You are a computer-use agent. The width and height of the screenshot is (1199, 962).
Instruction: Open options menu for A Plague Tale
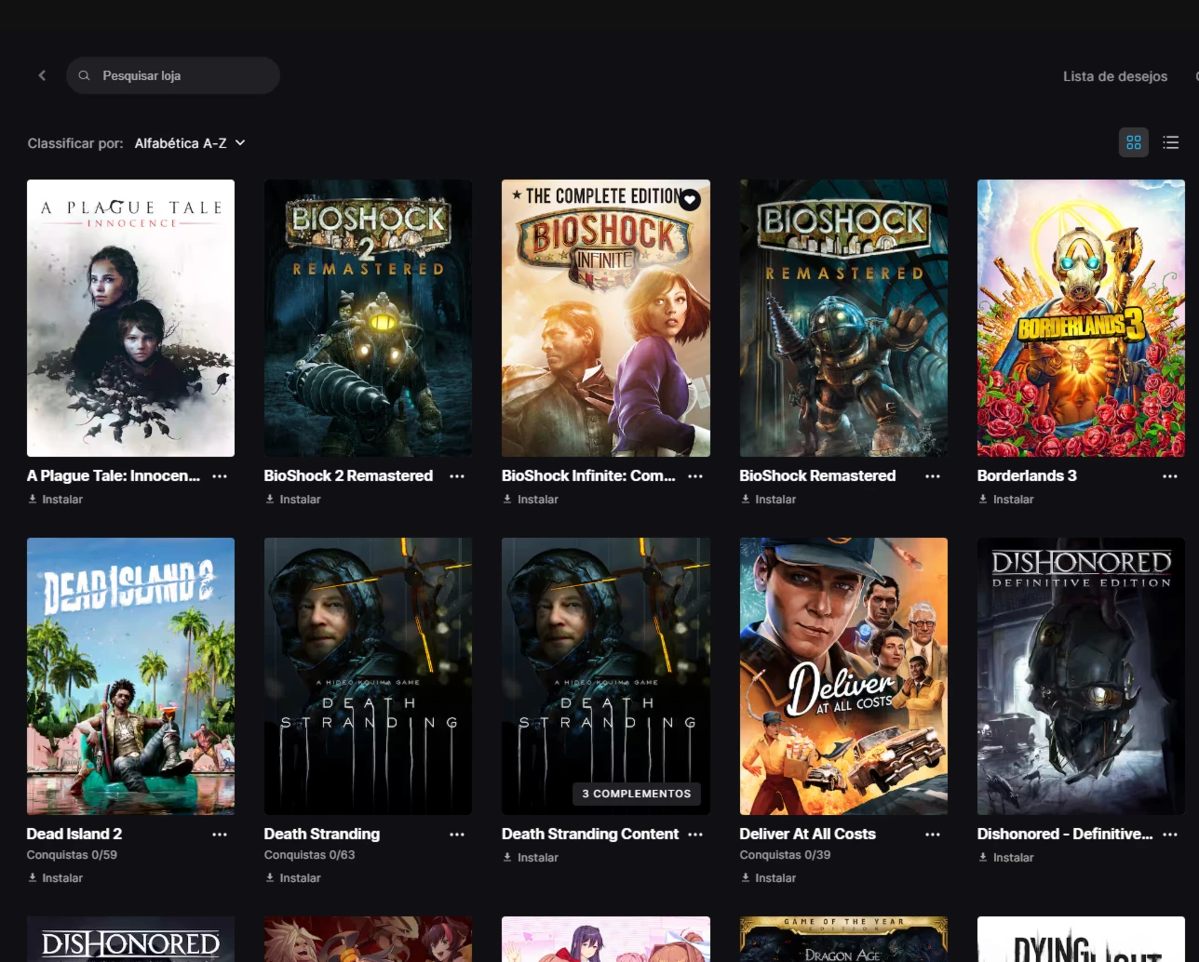tap(220, 475)
